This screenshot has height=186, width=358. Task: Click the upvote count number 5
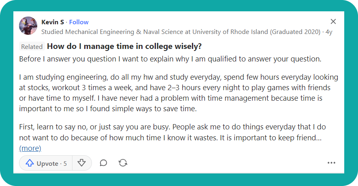pos(65,163)
